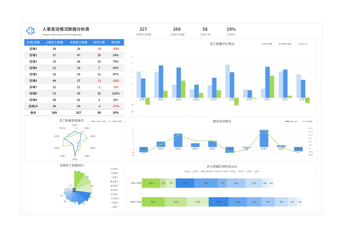Click 区域2 legend icon beside 本期员工数量排行 chart
340x240 pixels.
(111, 169)
